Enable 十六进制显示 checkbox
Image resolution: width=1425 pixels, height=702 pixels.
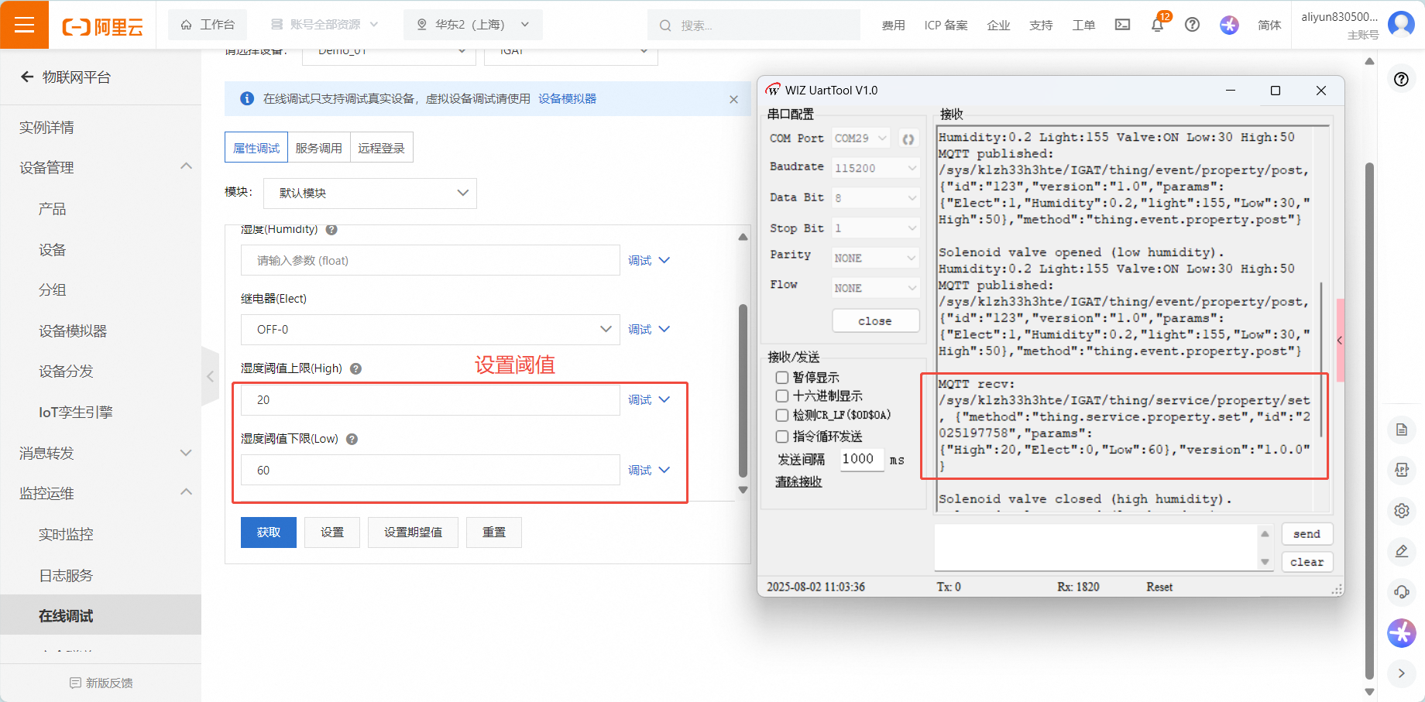(782, 396)
